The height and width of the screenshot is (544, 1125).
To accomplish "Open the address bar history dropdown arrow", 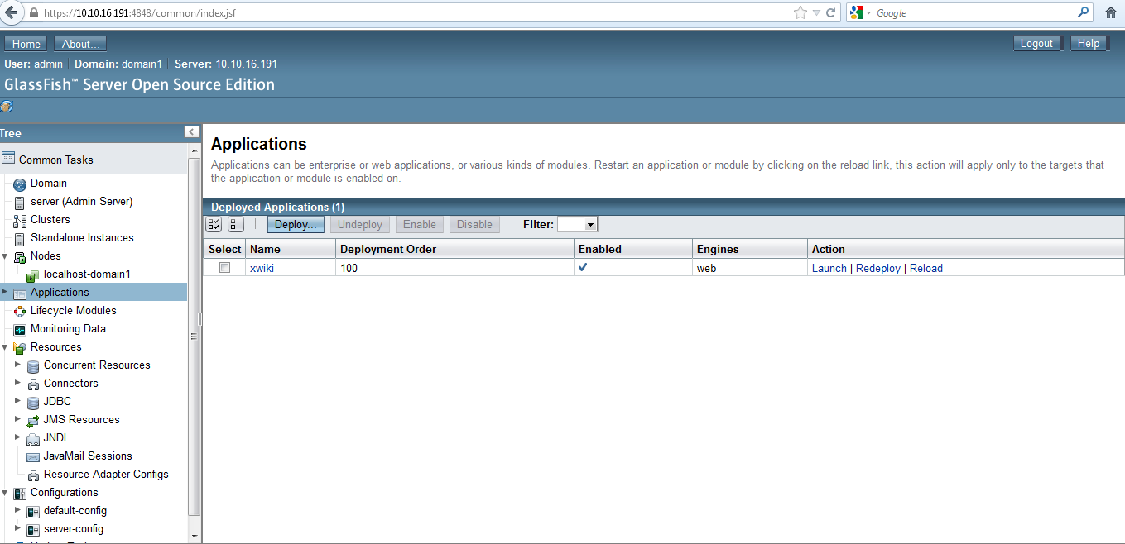I will click(x=816, y=12).
